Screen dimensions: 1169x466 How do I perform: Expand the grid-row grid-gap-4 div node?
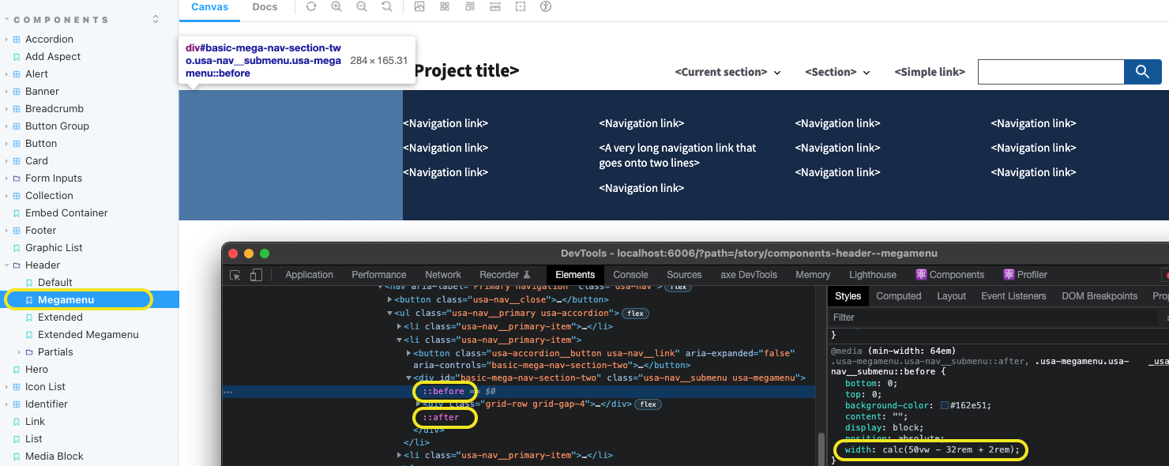click(x=419, y=404)
